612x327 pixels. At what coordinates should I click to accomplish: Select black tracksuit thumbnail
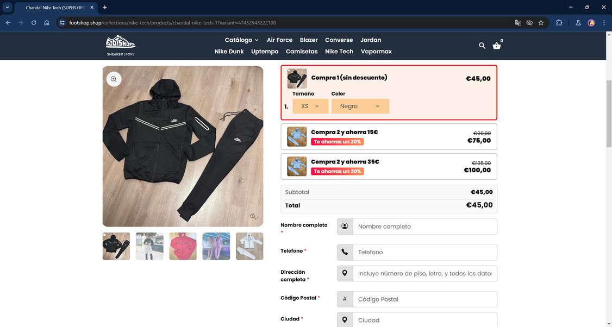click(x=116, y=246)
